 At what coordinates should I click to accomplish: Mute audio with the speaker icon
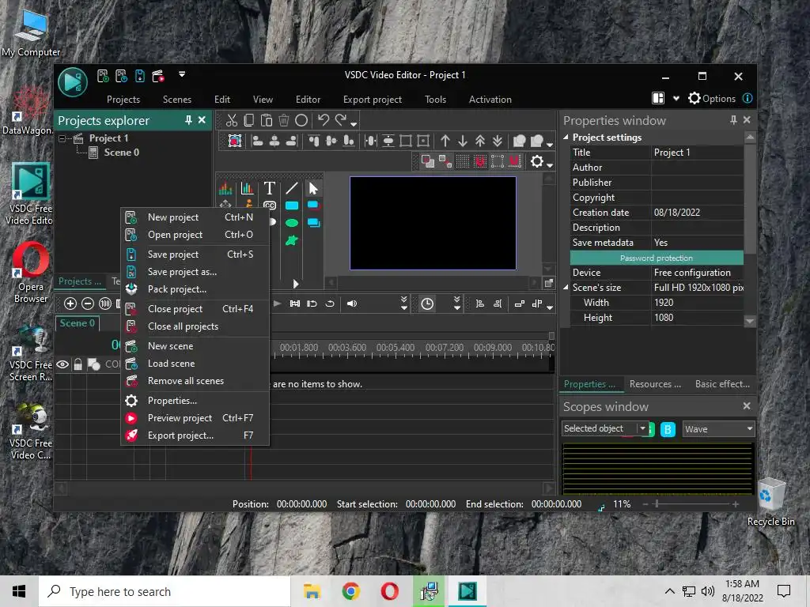[x=352, y=303]
